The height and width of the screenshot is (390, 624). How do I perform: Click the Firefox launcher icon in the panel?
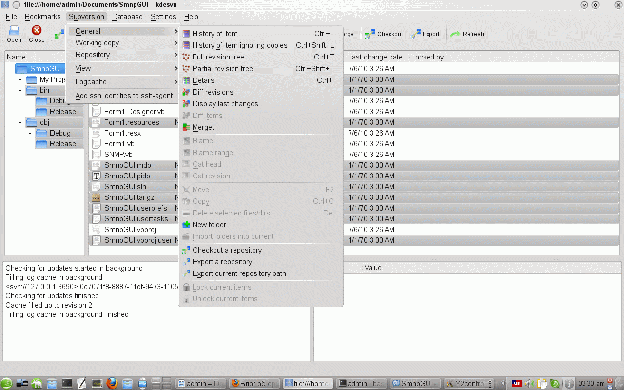[112, 384]
